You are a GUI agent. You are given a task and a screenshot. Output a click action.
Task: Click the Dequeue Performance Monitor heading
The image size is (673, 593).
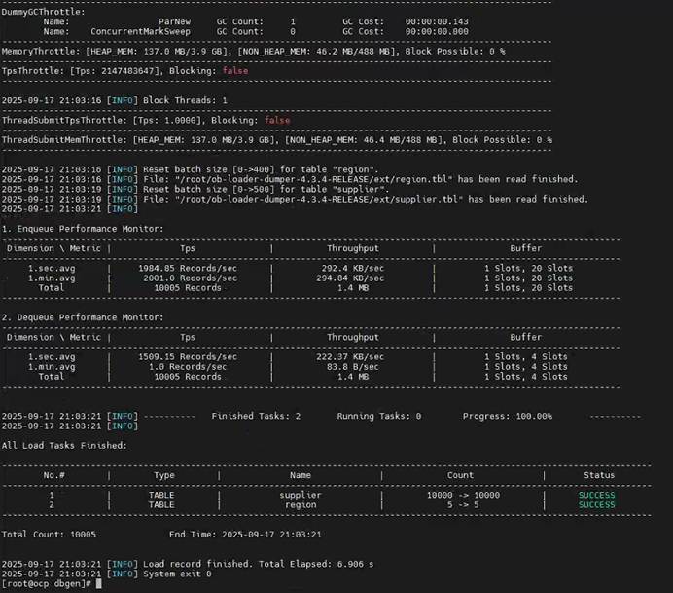pos(83,317)
